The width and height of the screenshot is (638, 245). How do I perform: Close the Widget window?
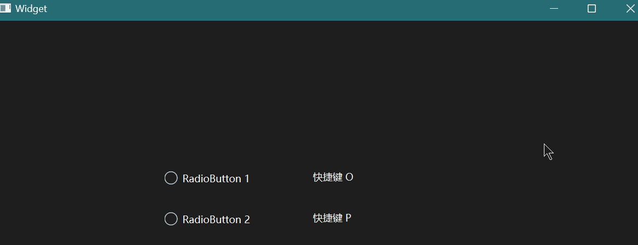pos(630,9)
